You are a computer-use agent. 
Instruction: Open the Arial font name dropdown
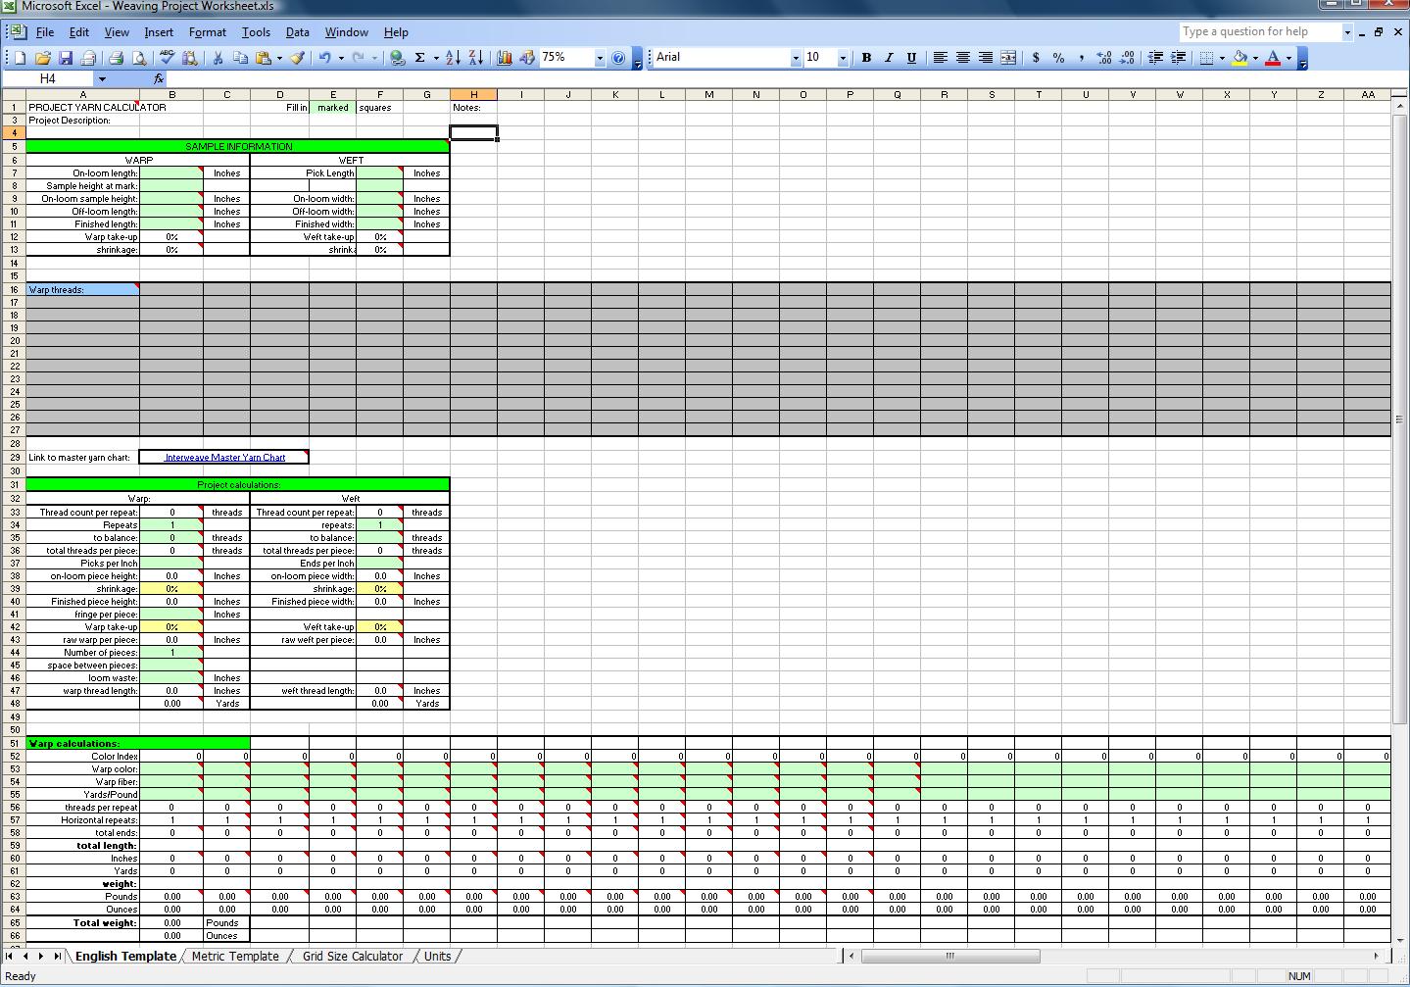[x=795, y=58]
